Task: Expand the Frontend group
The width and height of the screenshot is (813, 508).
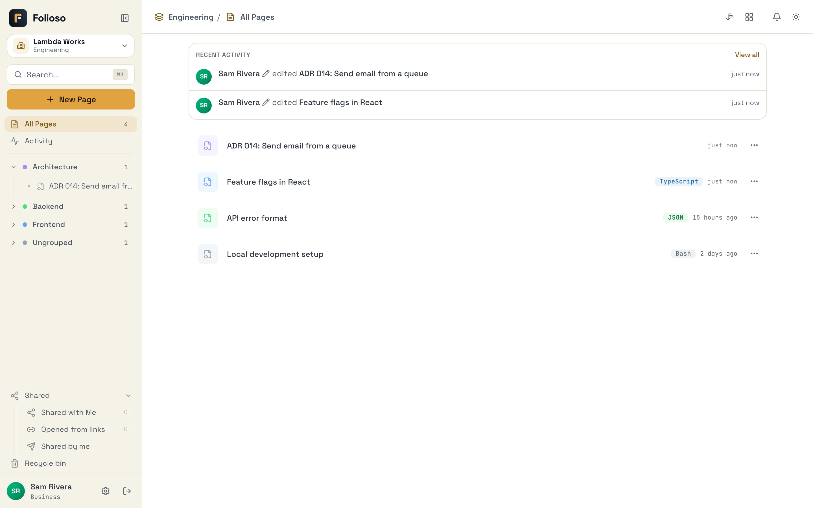Action: click(x=14, y=224)
